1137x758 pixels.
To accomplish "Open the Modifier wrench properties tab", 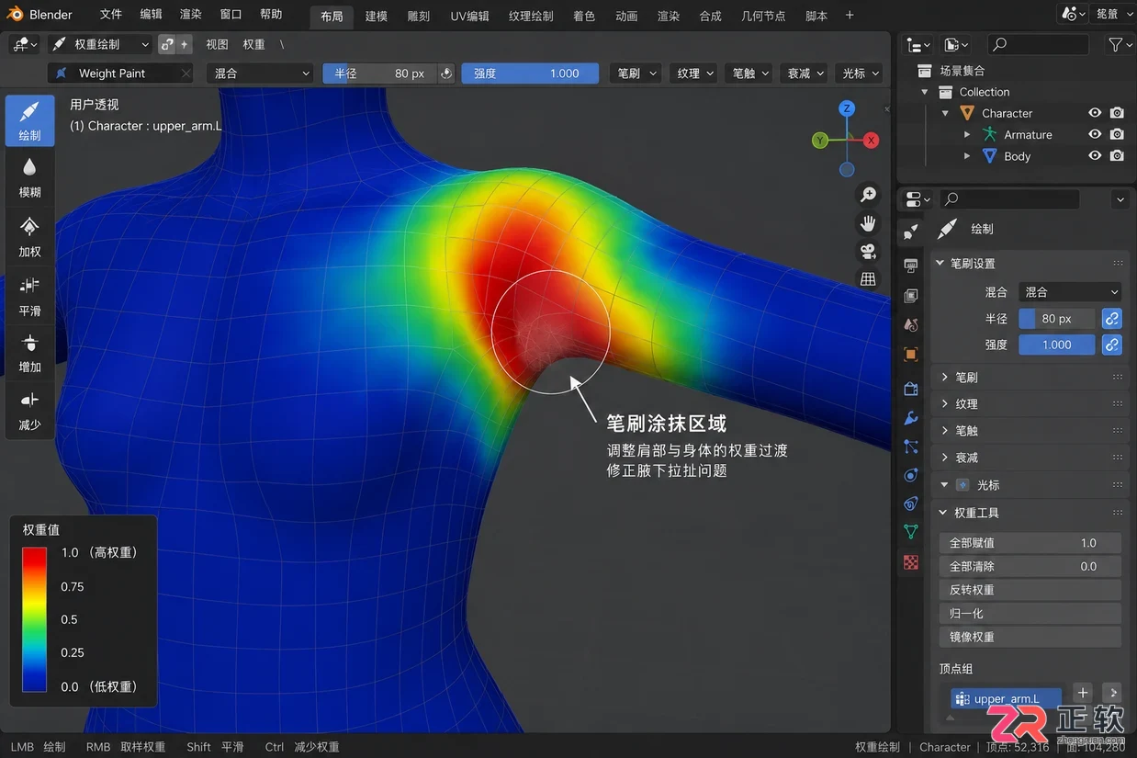I will (x=910, y=417).
